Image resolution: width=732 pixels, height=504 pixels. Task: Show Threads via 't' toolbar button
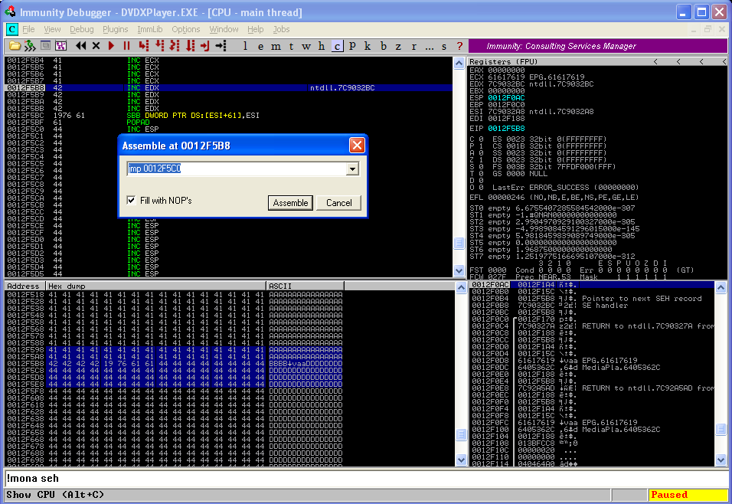291,46
